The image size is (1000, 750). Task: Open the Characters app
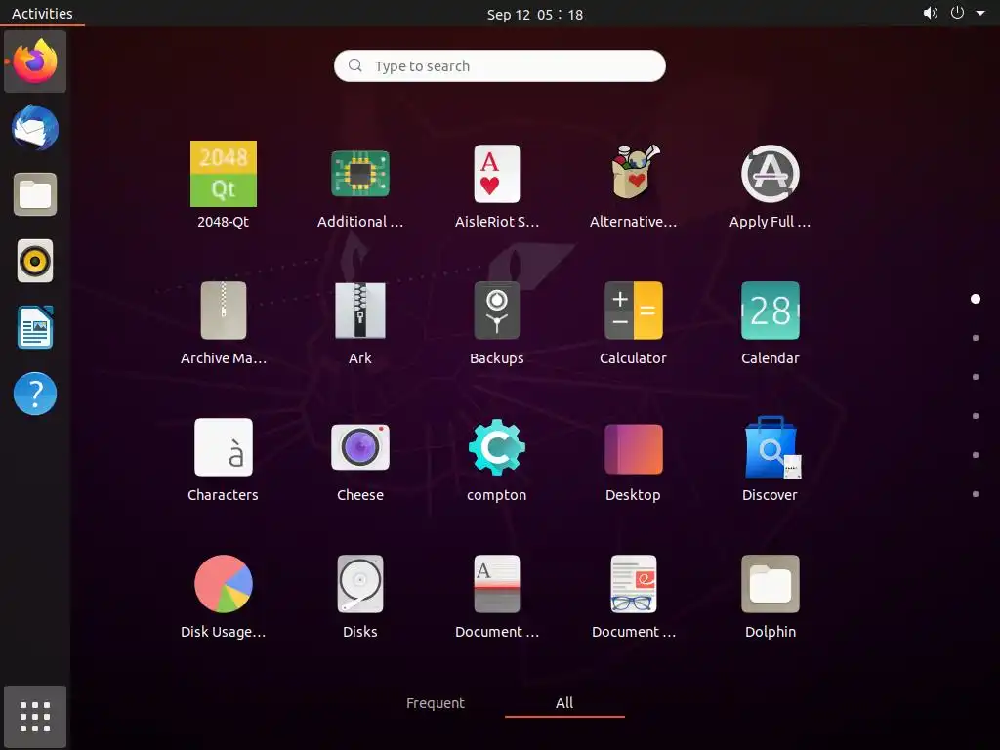click(224, 447)
